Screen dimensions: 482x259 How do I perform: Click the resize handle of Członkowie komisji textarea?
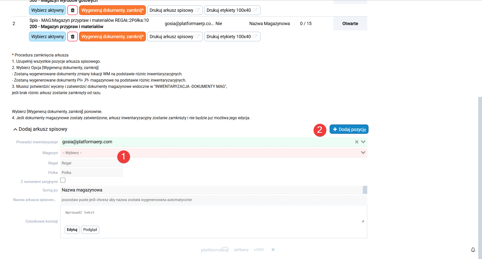tap(363, 221)
